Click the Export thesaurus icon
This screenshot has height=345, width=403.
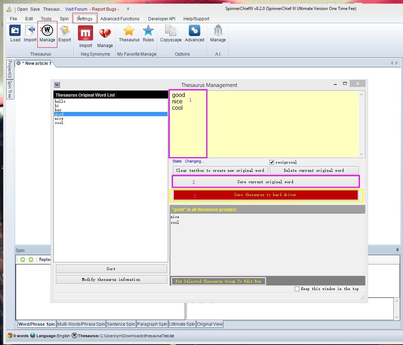point(65,34)
